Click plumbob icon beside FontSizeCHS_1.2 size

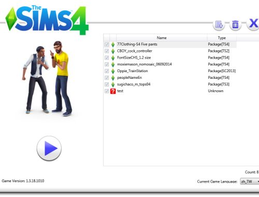113,58
